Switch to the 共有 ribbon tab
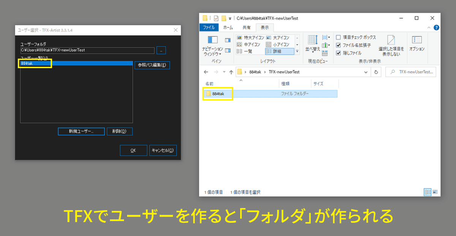456x236 pixels. point(247,28)
